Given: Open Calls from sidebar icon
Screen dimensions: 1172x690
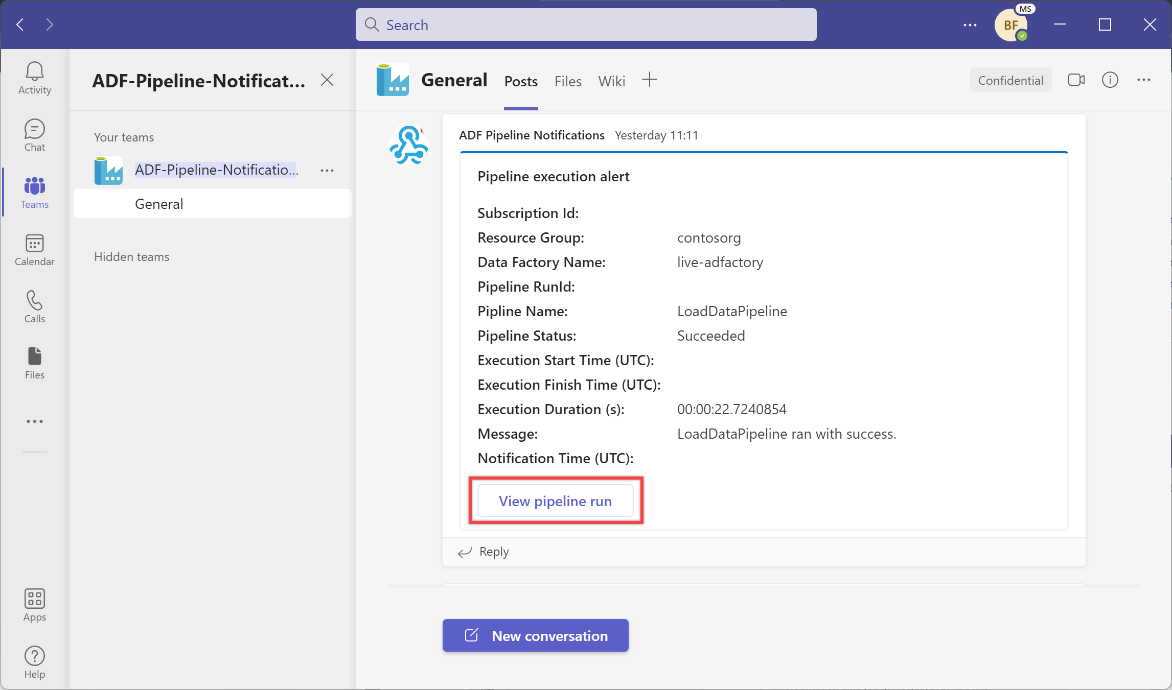Looking at the screenshot, I should [35, 307].
